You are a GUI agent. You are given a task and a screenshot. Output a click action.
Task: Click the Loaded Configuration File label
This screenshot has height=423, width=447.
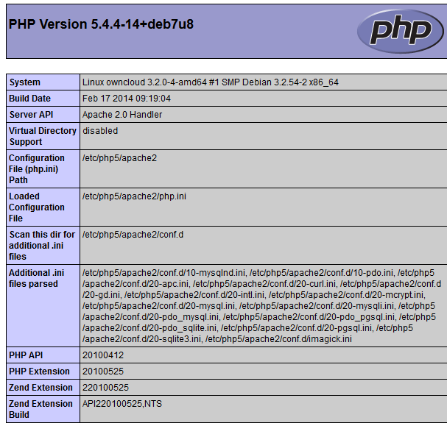pos(37,207)
